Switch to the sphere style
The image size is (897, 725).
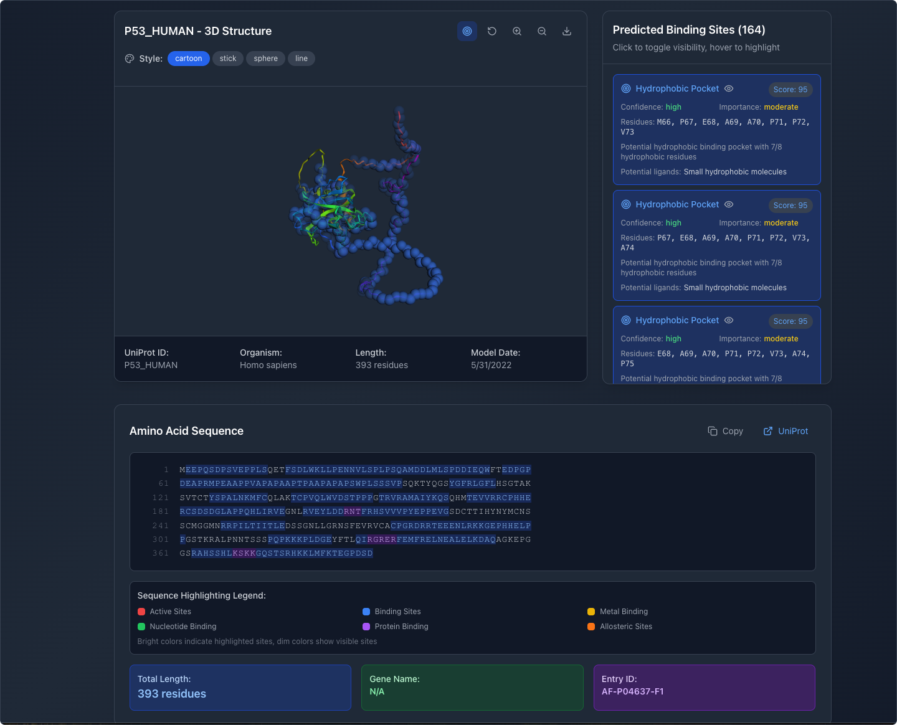click(266, 59)
